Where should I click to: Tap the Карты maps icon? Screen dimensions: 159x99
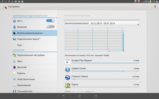(x=68, y=85)
